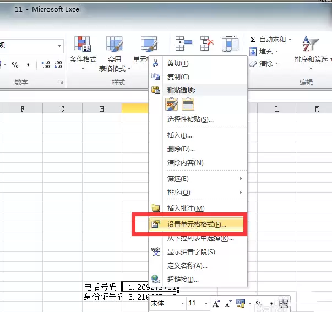Expand the Number group dialog launcher
Image resolution: width=332 pixels, height=312 pixels.
tap(60, 83)
